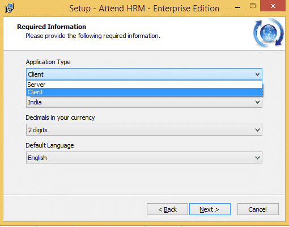Viewport: 289px width, 227px height.
Task: Go back with the Back button
Action: pos(167,209)
